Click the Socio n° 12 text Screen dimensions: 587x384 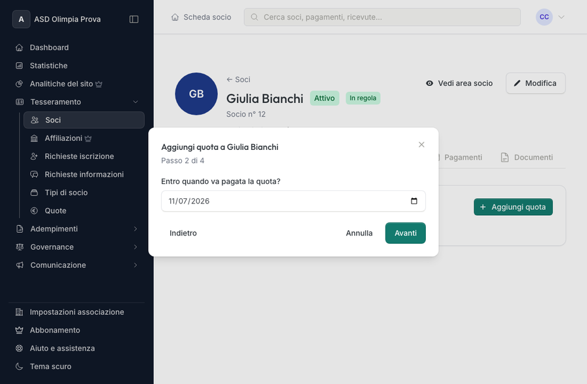(246, 114)
